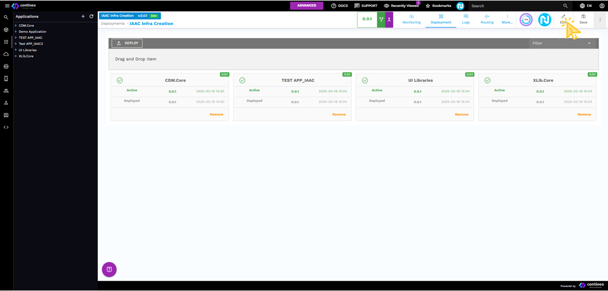Click the status check circle on CDM.Core card
608x291 pixels.
120,80
